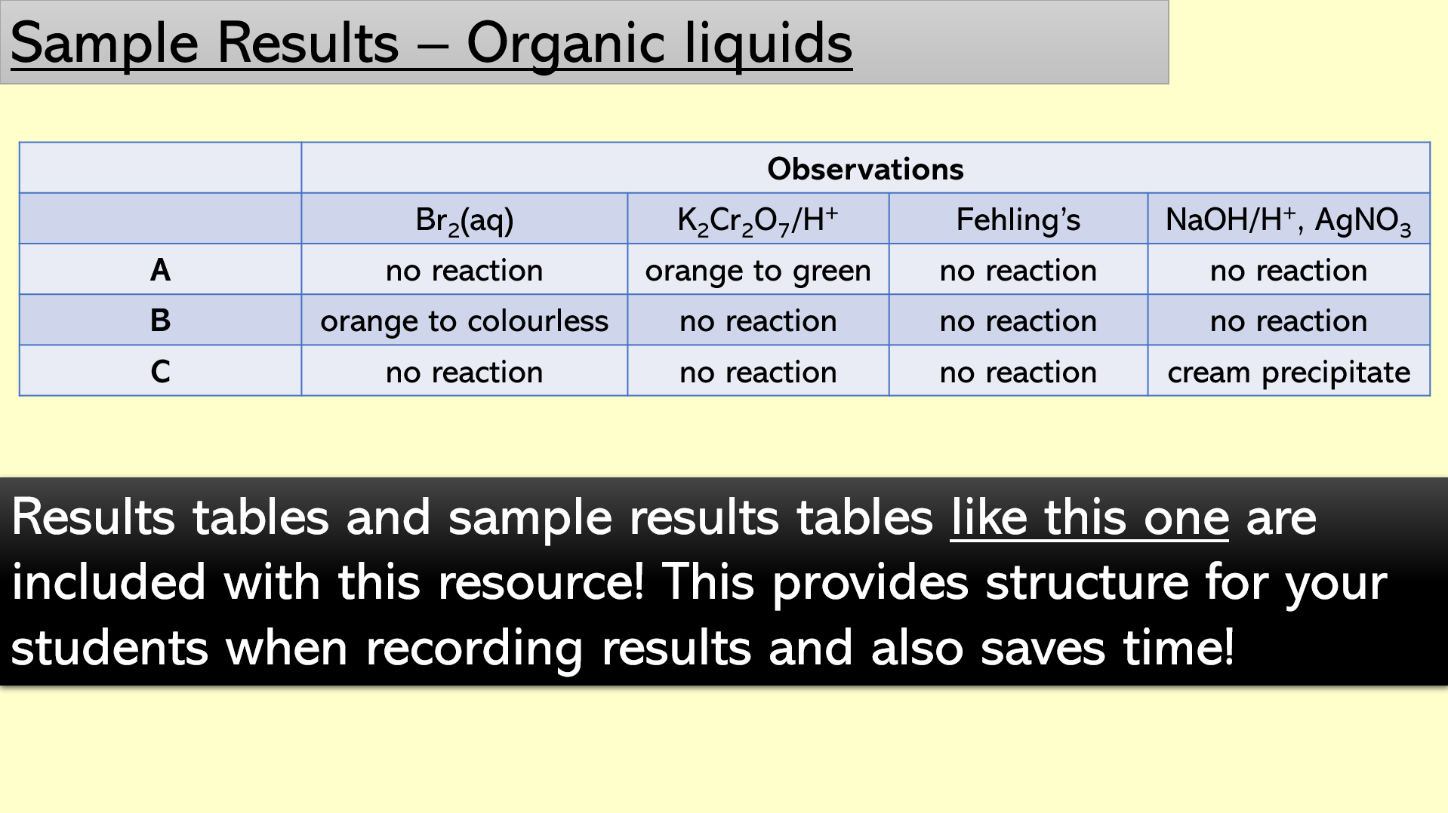Screen dimensions: 1448x813
Task: Click the Observations header cell
Action: click(x=865, y=168)
